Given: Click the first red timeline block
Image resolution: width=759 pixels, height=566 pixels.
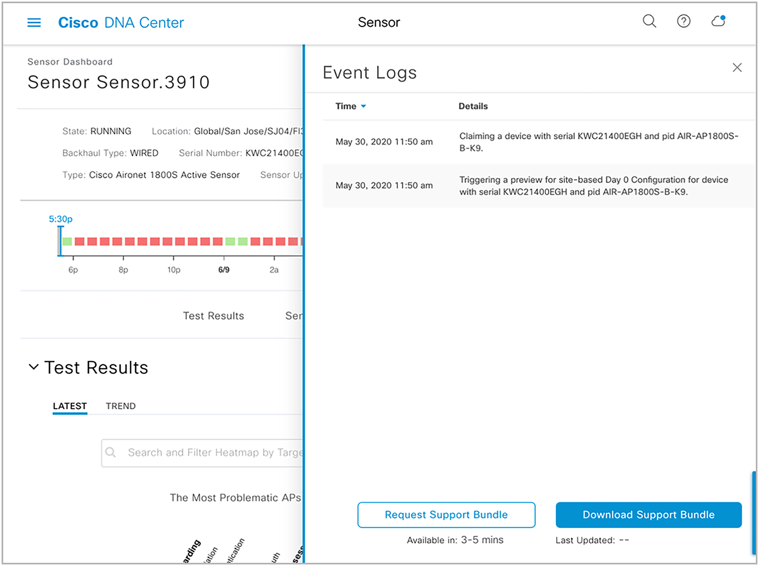Looking at the screenshot, I should pyautogui.click(x=80, y=241).
